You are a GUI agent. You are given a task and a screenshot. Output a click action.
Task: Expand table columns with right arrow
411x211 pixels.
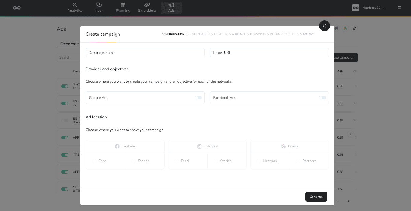[351, 134]
